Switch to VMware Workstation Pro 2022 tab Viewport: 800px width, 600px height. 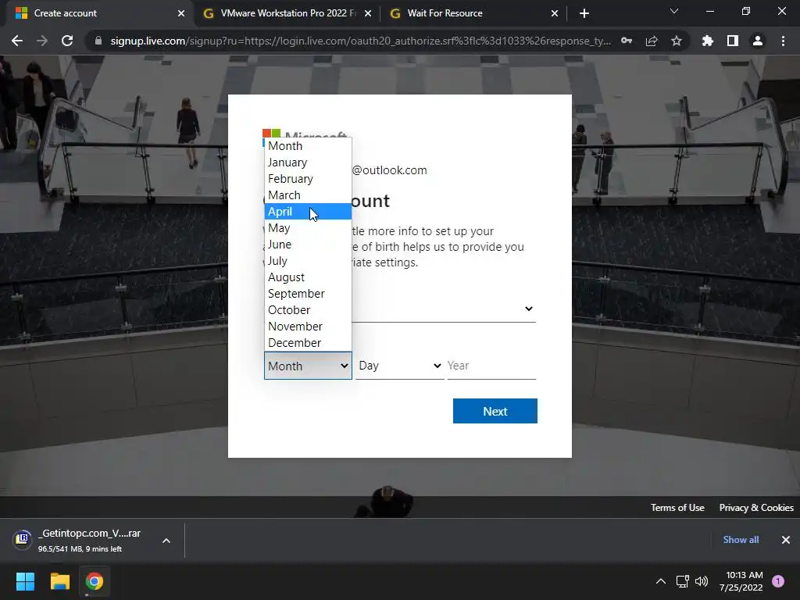[287, 13]
